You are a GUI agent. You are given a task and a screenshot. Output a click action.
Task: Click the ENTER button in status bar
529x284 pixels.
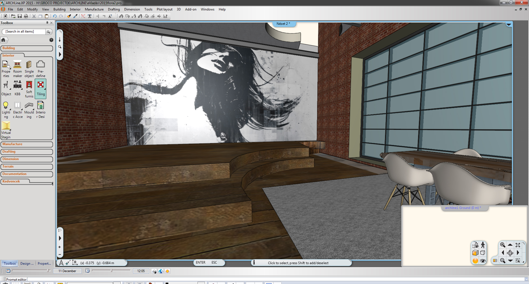tap(201, 262)
